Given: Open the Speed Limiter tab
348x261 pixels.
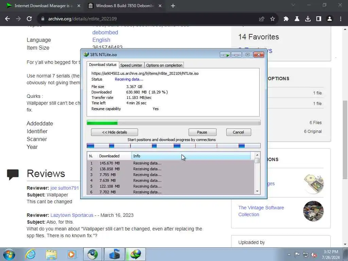Looking at the screenshot, I should [131, 65].
